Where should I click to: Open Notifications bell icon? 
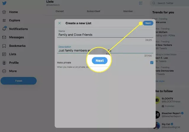[4, 29]
